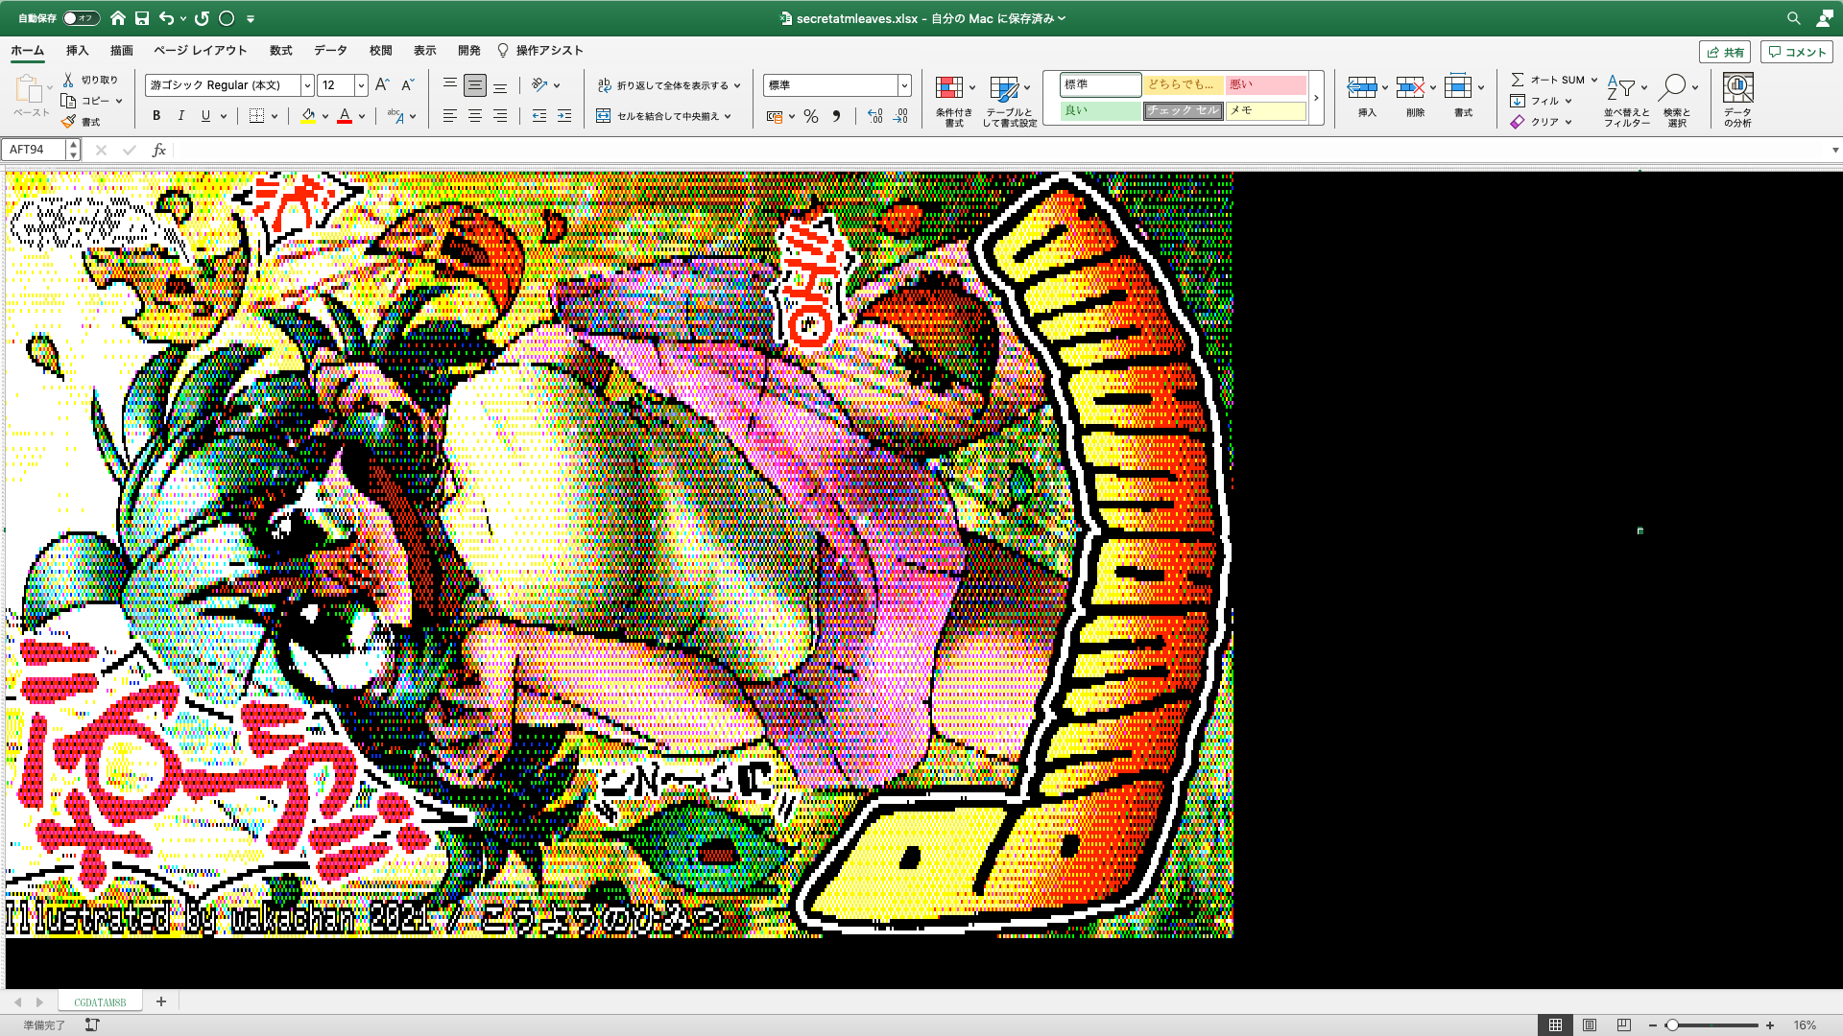Click the fill color bucket swatch

tap(308, 116)
